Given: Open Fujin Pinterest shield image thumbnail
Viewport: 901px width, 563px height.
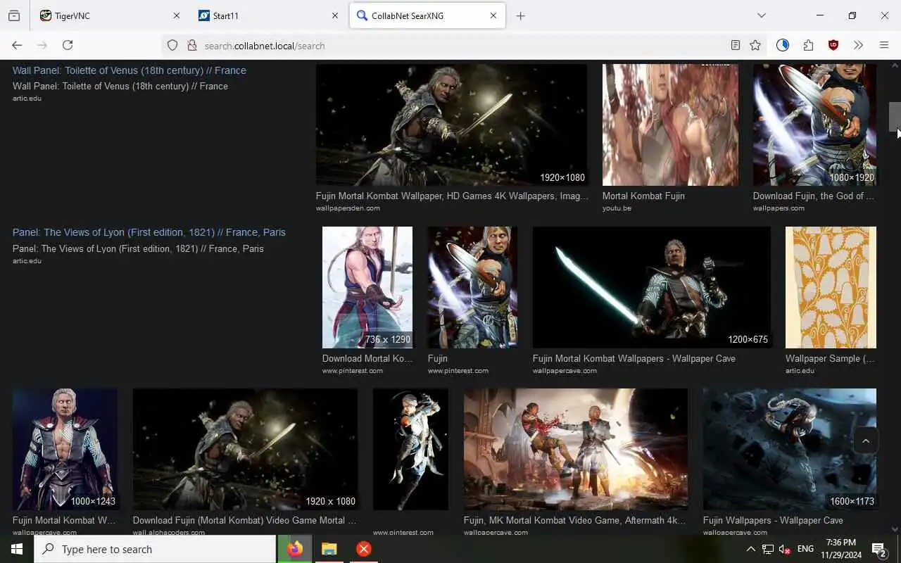Looking at the screenshot, I should (472, 287).
